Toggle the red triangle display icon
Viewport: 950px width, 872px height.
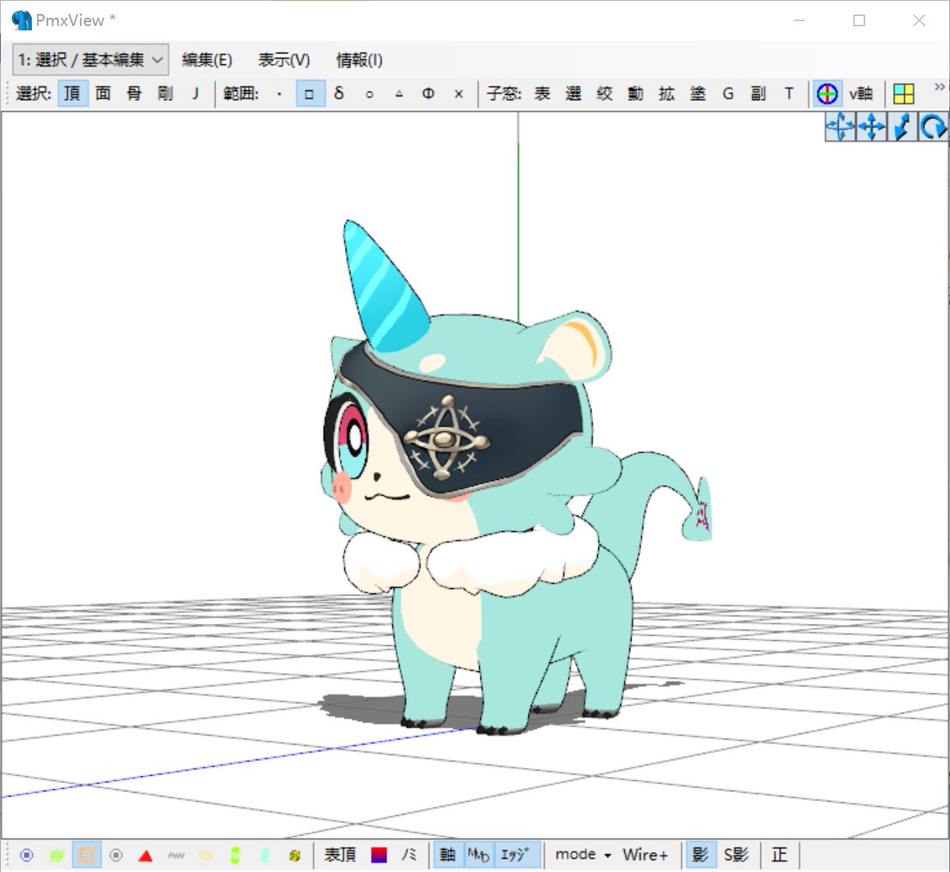tap(146, 855)
